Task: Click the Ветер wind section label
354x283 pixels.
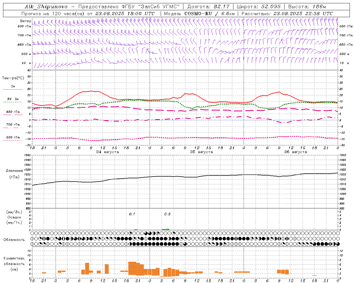Action: [25, 21]
